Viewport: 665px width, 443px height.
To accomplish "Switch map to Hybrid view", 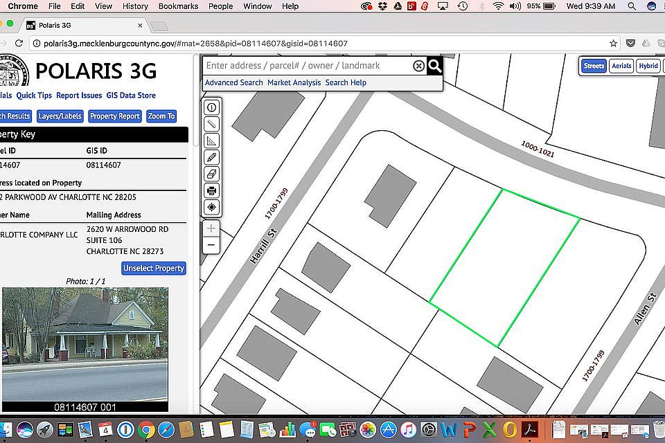I will [648, 66].
